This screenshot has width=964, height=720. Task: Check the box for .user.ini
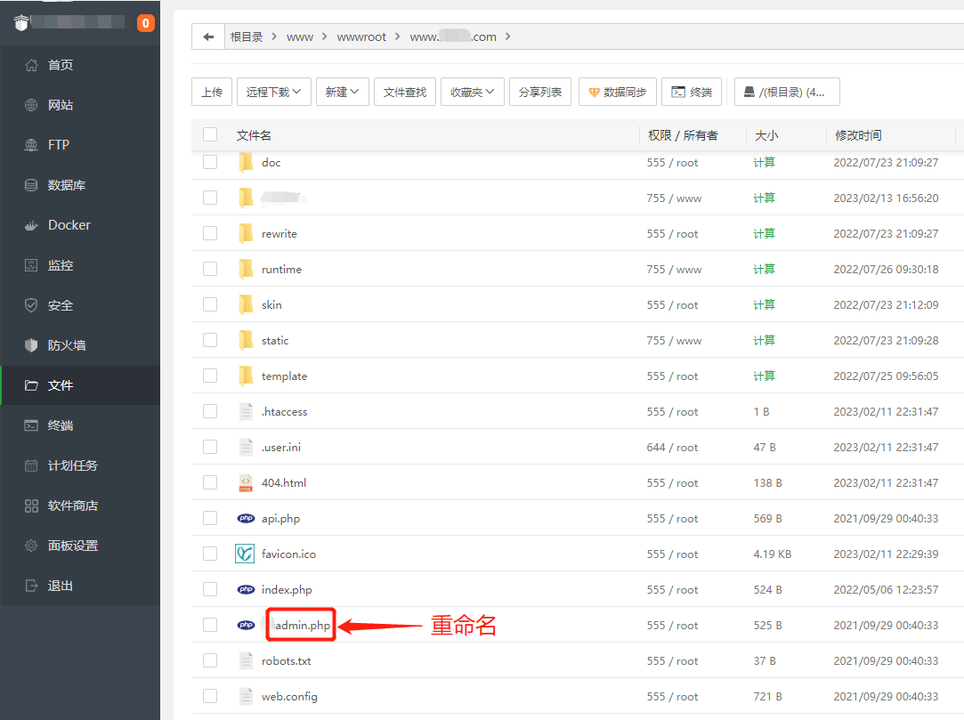(x=210, y=447)
